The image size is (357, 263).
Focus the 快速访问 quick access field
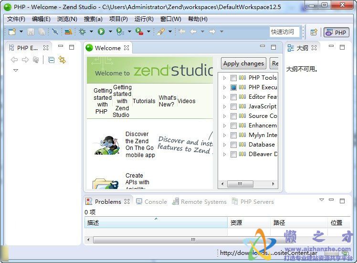[284, 32]
